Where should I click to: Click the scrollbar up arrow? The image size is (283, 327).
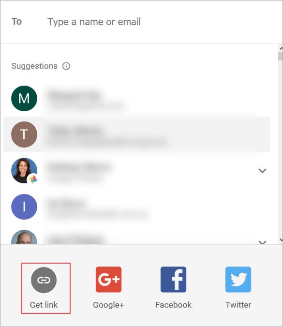coord(281,48)
